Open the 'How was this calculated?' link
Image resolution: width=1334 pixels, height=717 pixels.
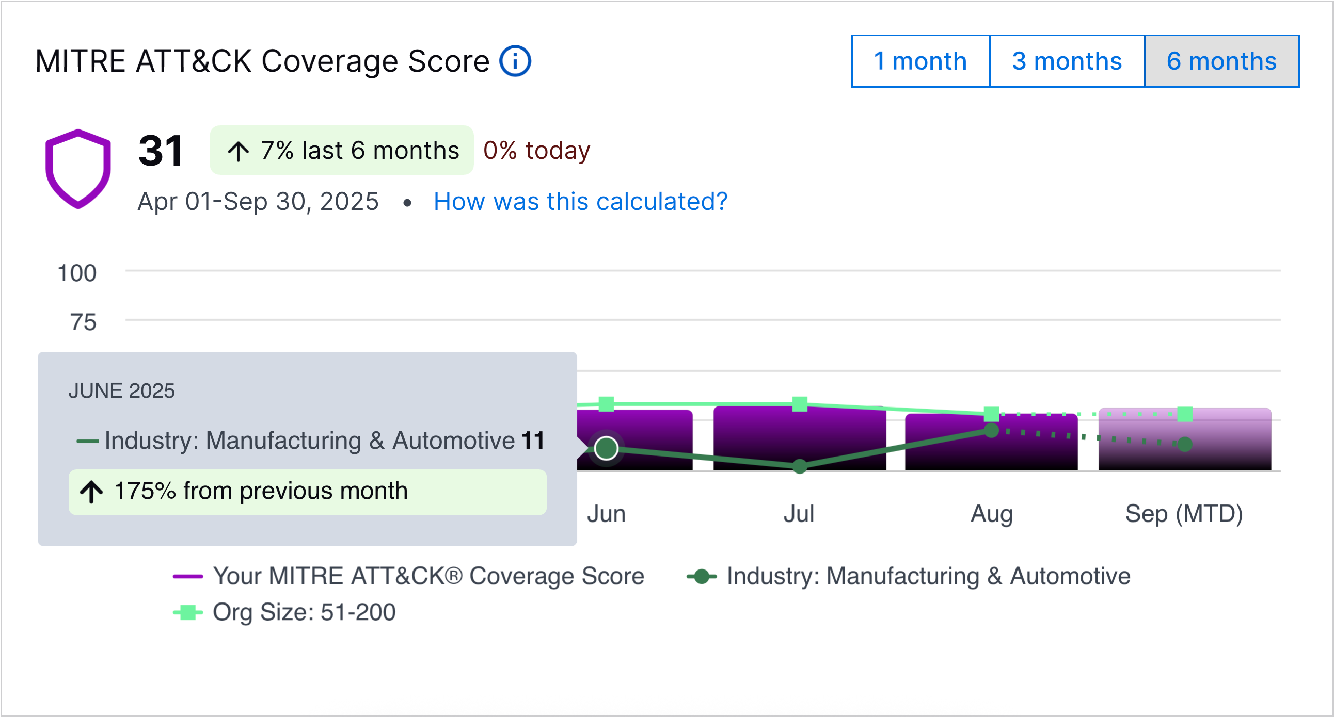(580, 201)
